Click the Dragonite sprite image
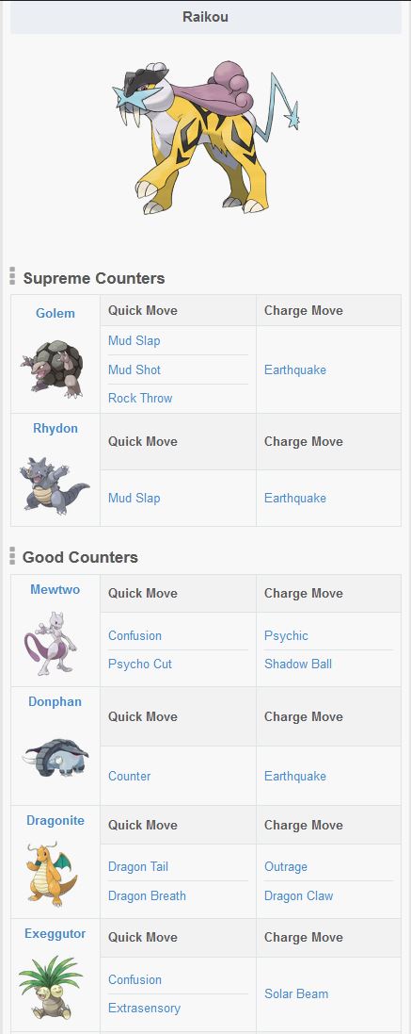This screenshot has height=1034, width=411. click(52, 873)
